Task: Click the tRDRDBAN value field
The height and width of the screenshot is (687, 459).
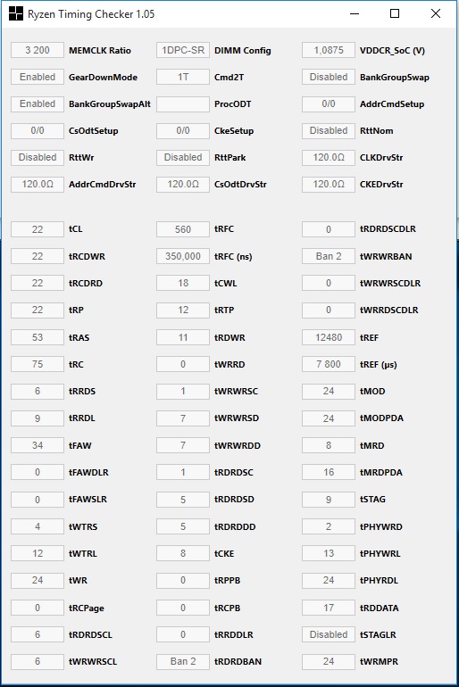Action: pos(183,661)
